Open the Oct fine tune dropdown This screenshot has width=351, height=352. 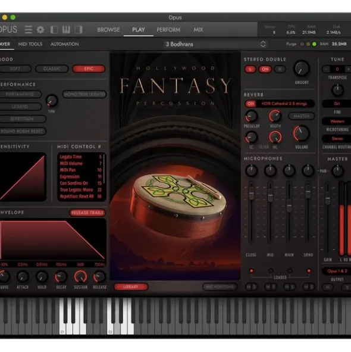337,104
